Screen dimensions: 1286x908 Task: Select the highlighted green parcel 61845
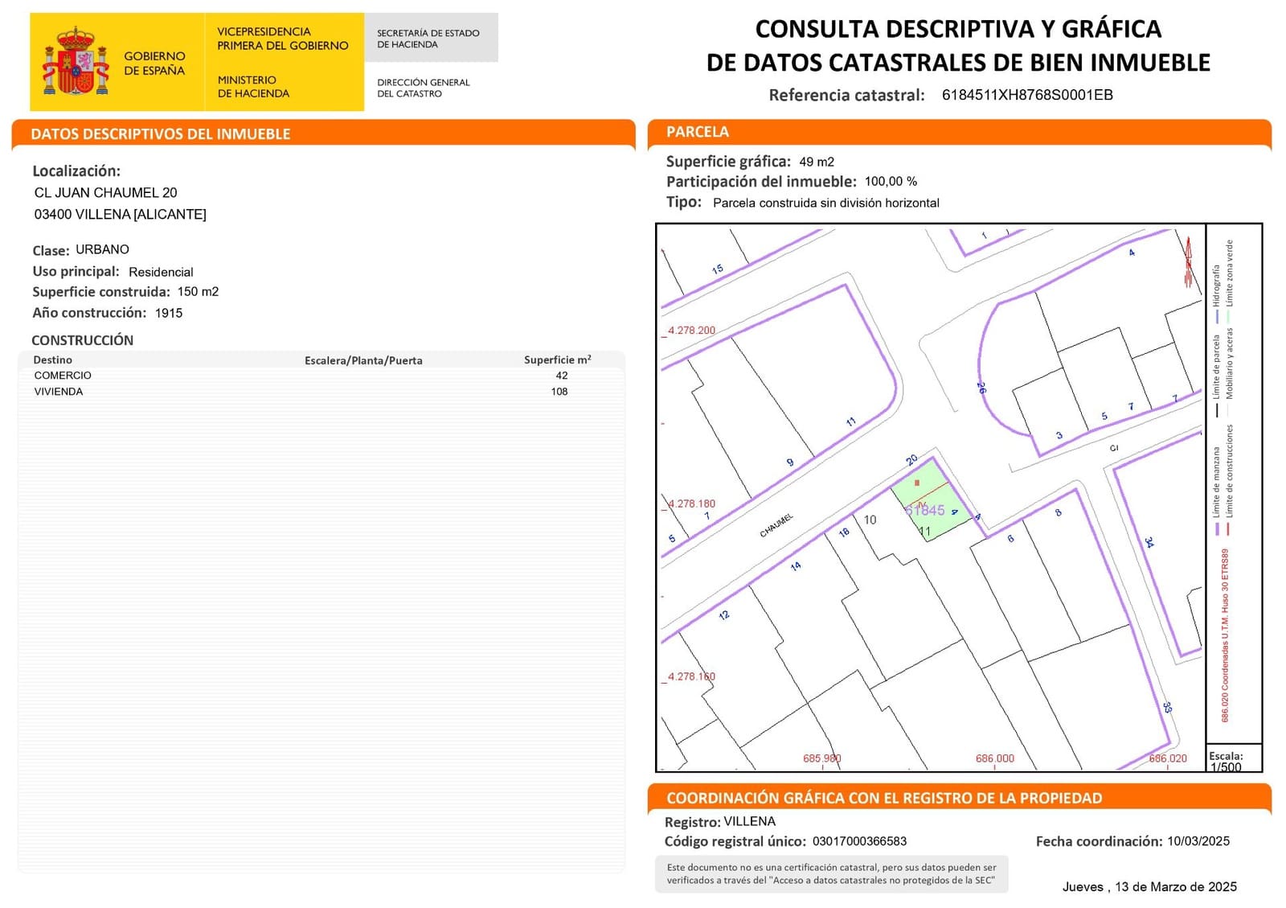[x=928, y=503]
